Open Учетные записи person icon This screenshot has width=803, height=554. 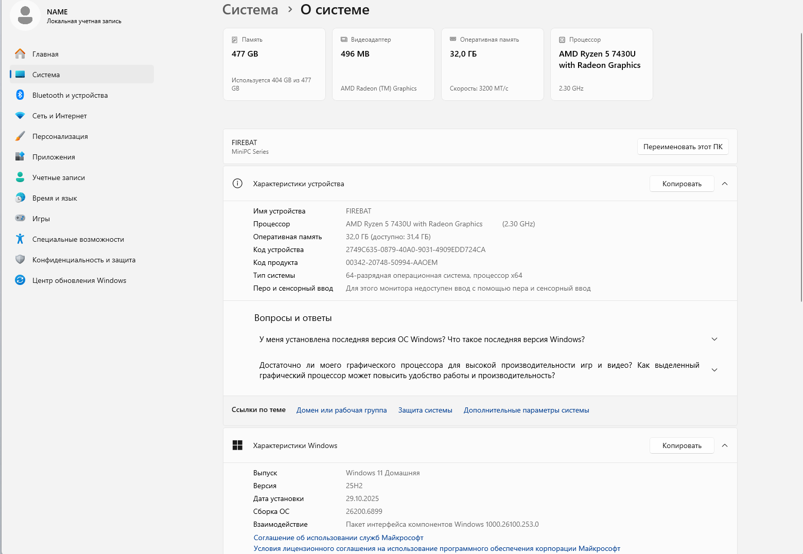click(20, 177)
